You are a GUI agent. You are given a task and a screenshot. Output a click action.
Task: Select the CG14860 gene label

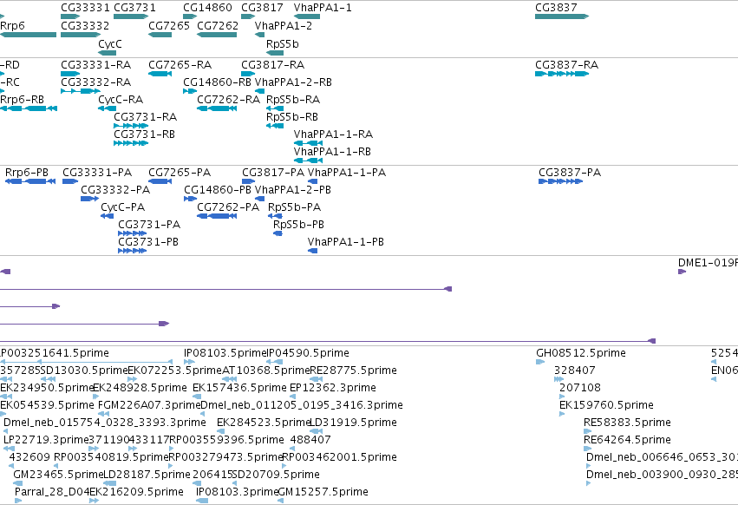point(207,8)
